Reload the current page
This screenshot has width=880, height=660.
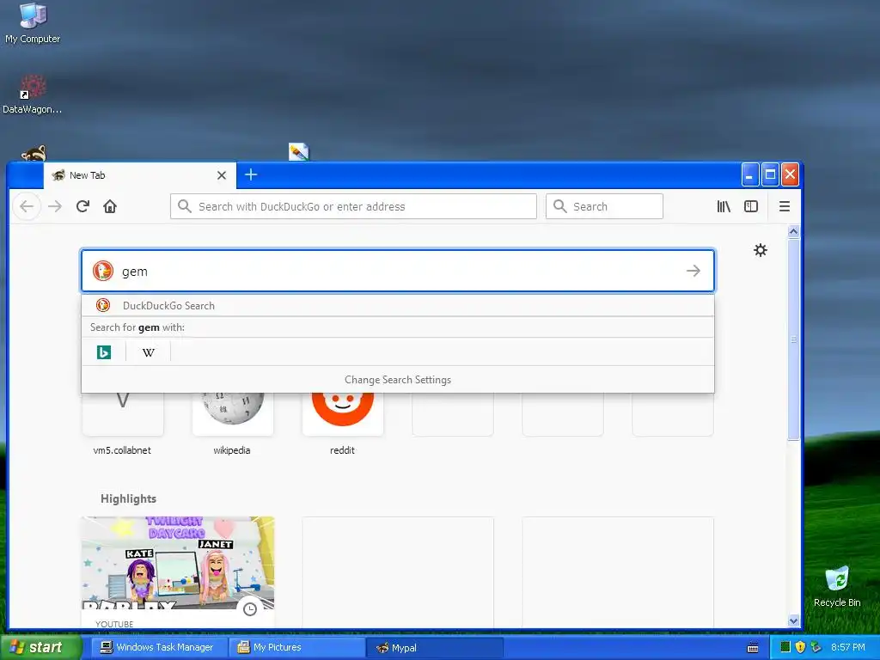pos(82,206)
